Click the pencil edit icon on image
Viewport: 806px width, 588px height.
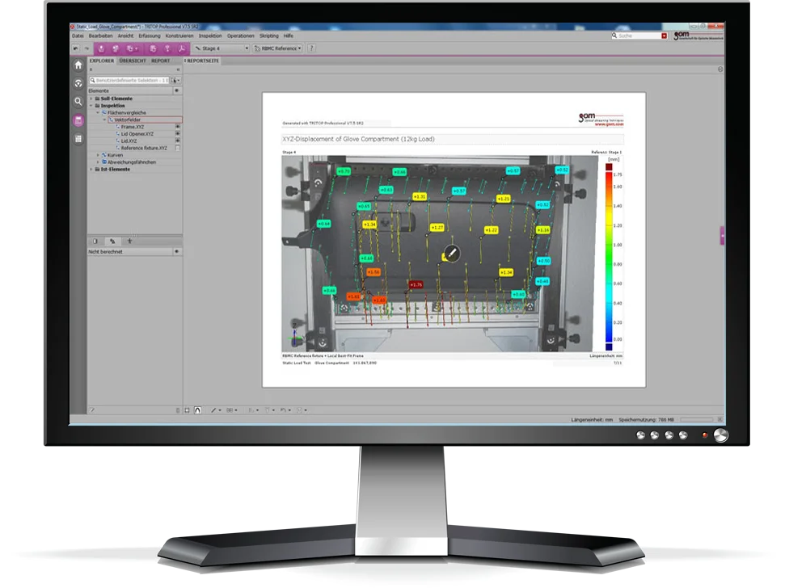(451, 254)
